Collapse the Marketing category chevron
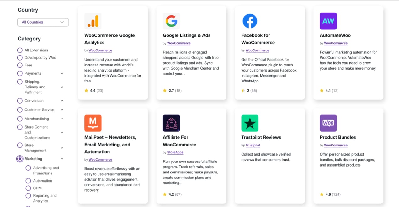This screenshot has width=399, height=207. tap(62, 159)
